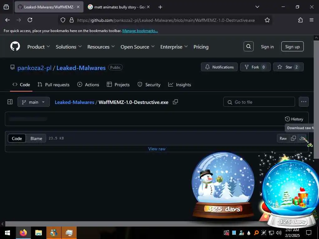
Task: Open the Firefox hamburger menu
Action: pos(312,20)
